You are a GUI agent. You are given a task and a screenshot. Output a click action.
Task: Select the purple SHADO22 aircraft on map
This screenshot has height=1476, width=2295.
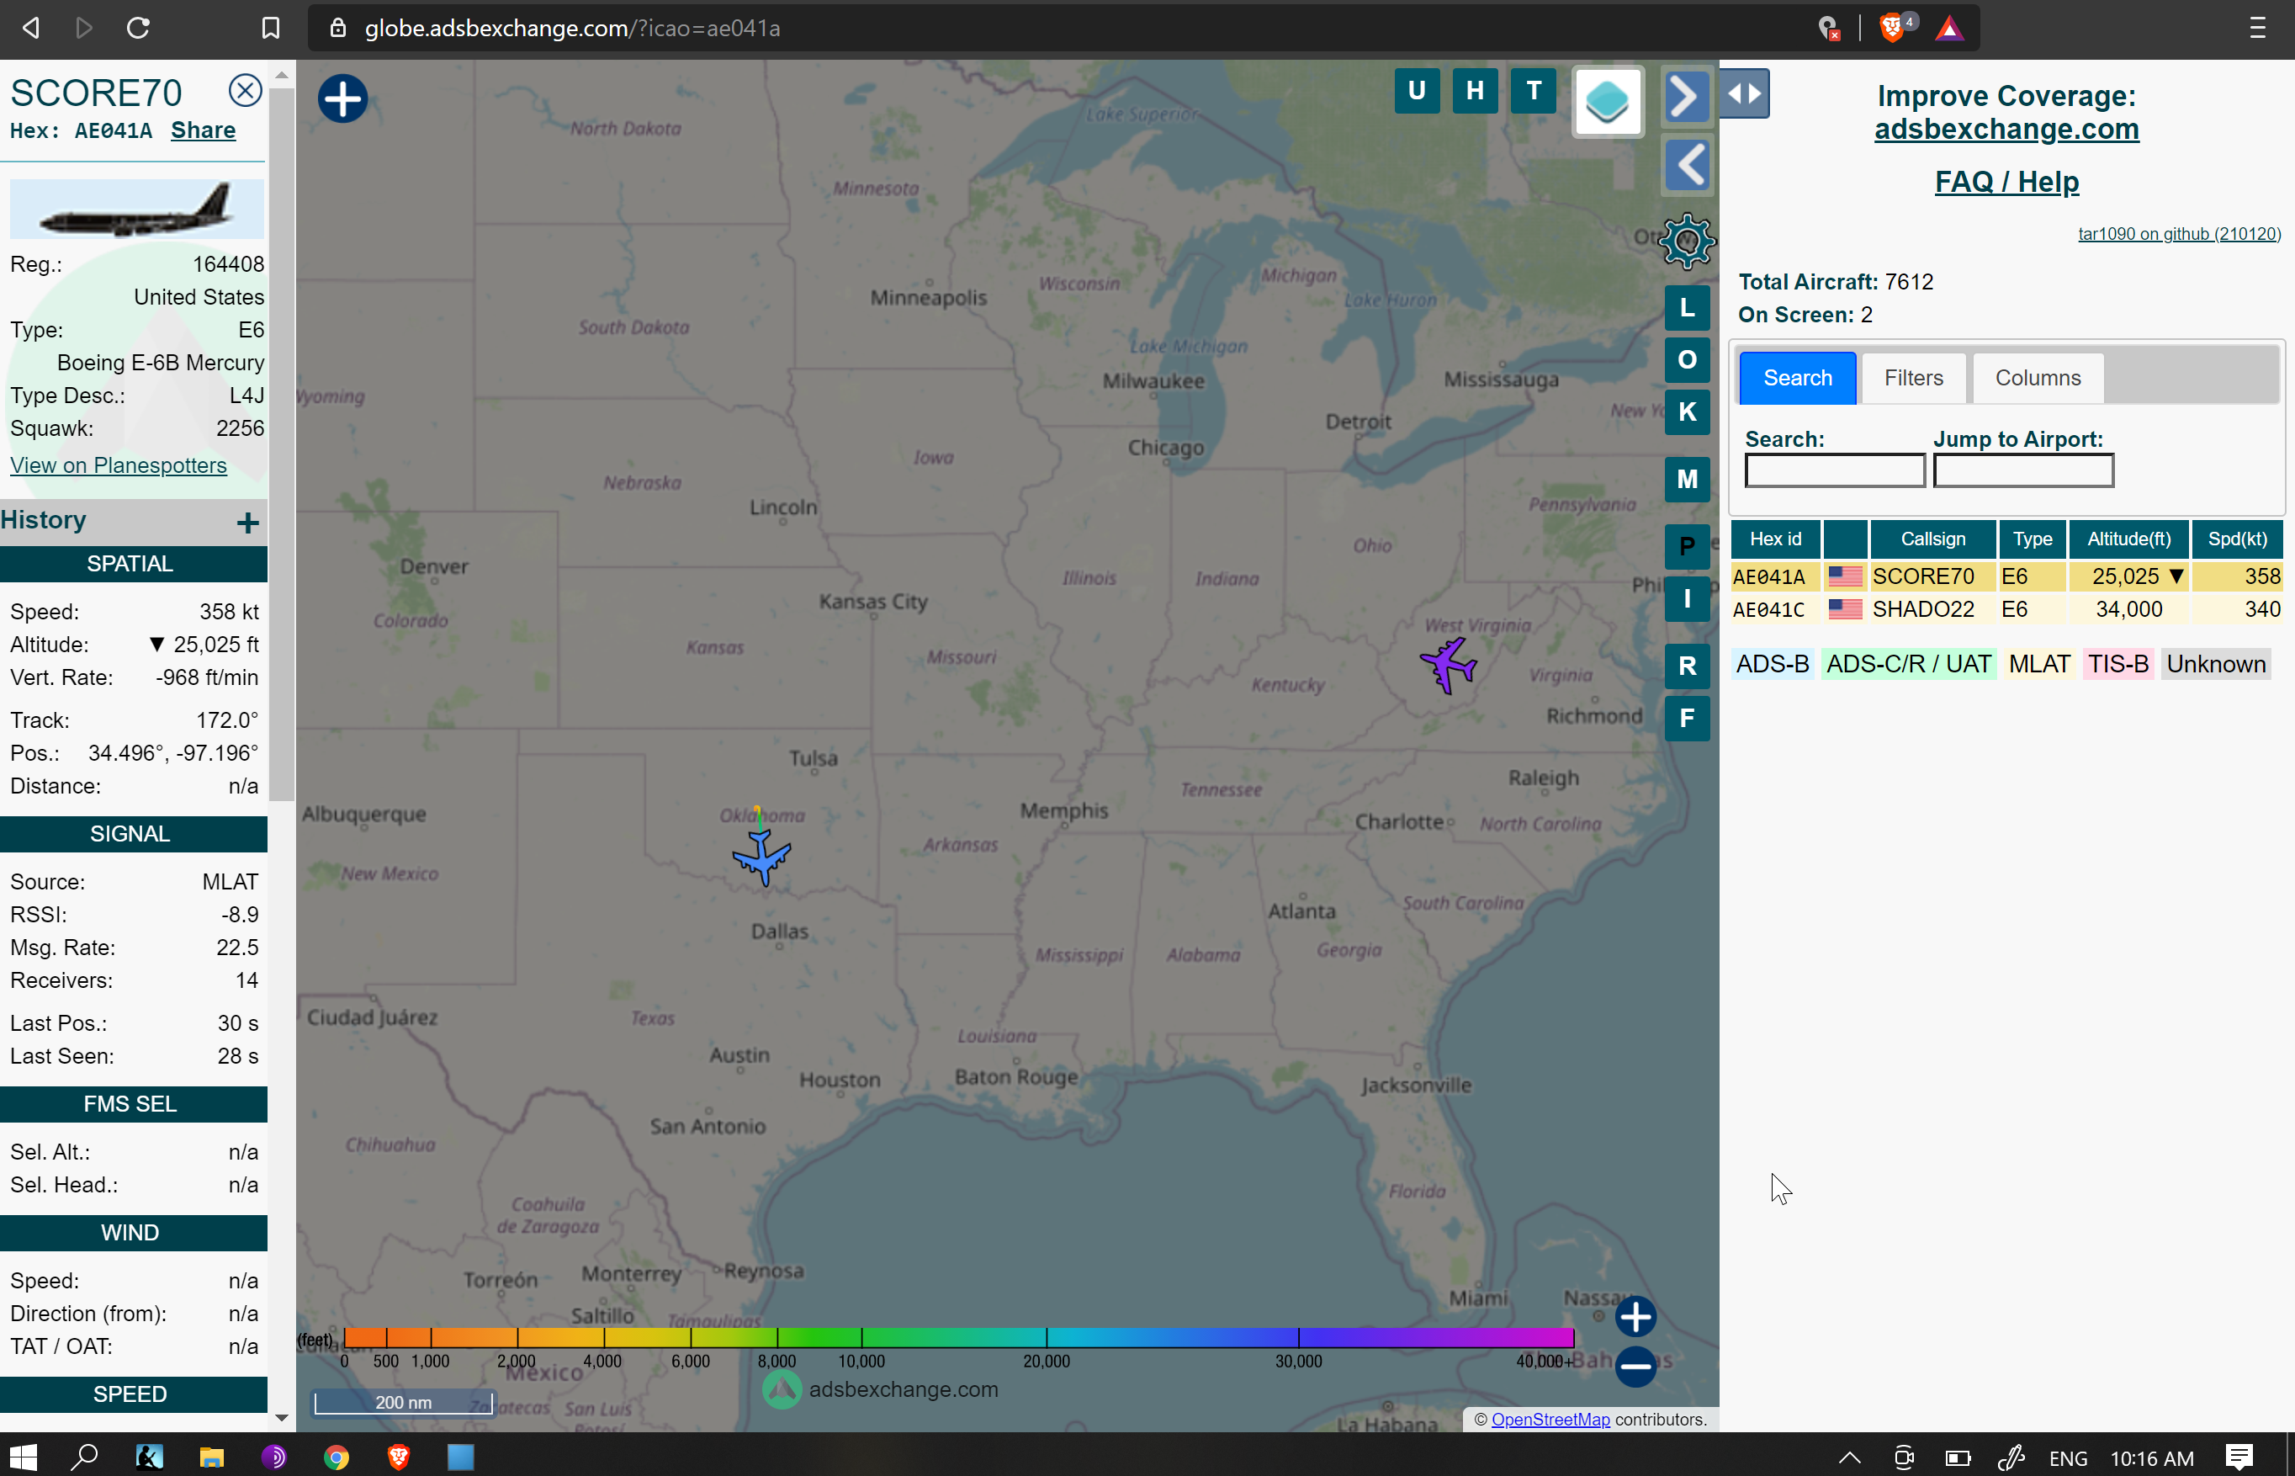pyautogui.click(x=1448, y=664)
